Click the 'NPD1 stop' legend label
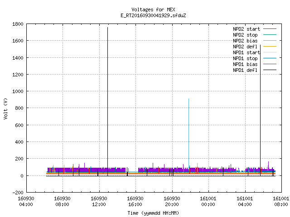This screenshot has width=290, height=217. tap(245, 58)
